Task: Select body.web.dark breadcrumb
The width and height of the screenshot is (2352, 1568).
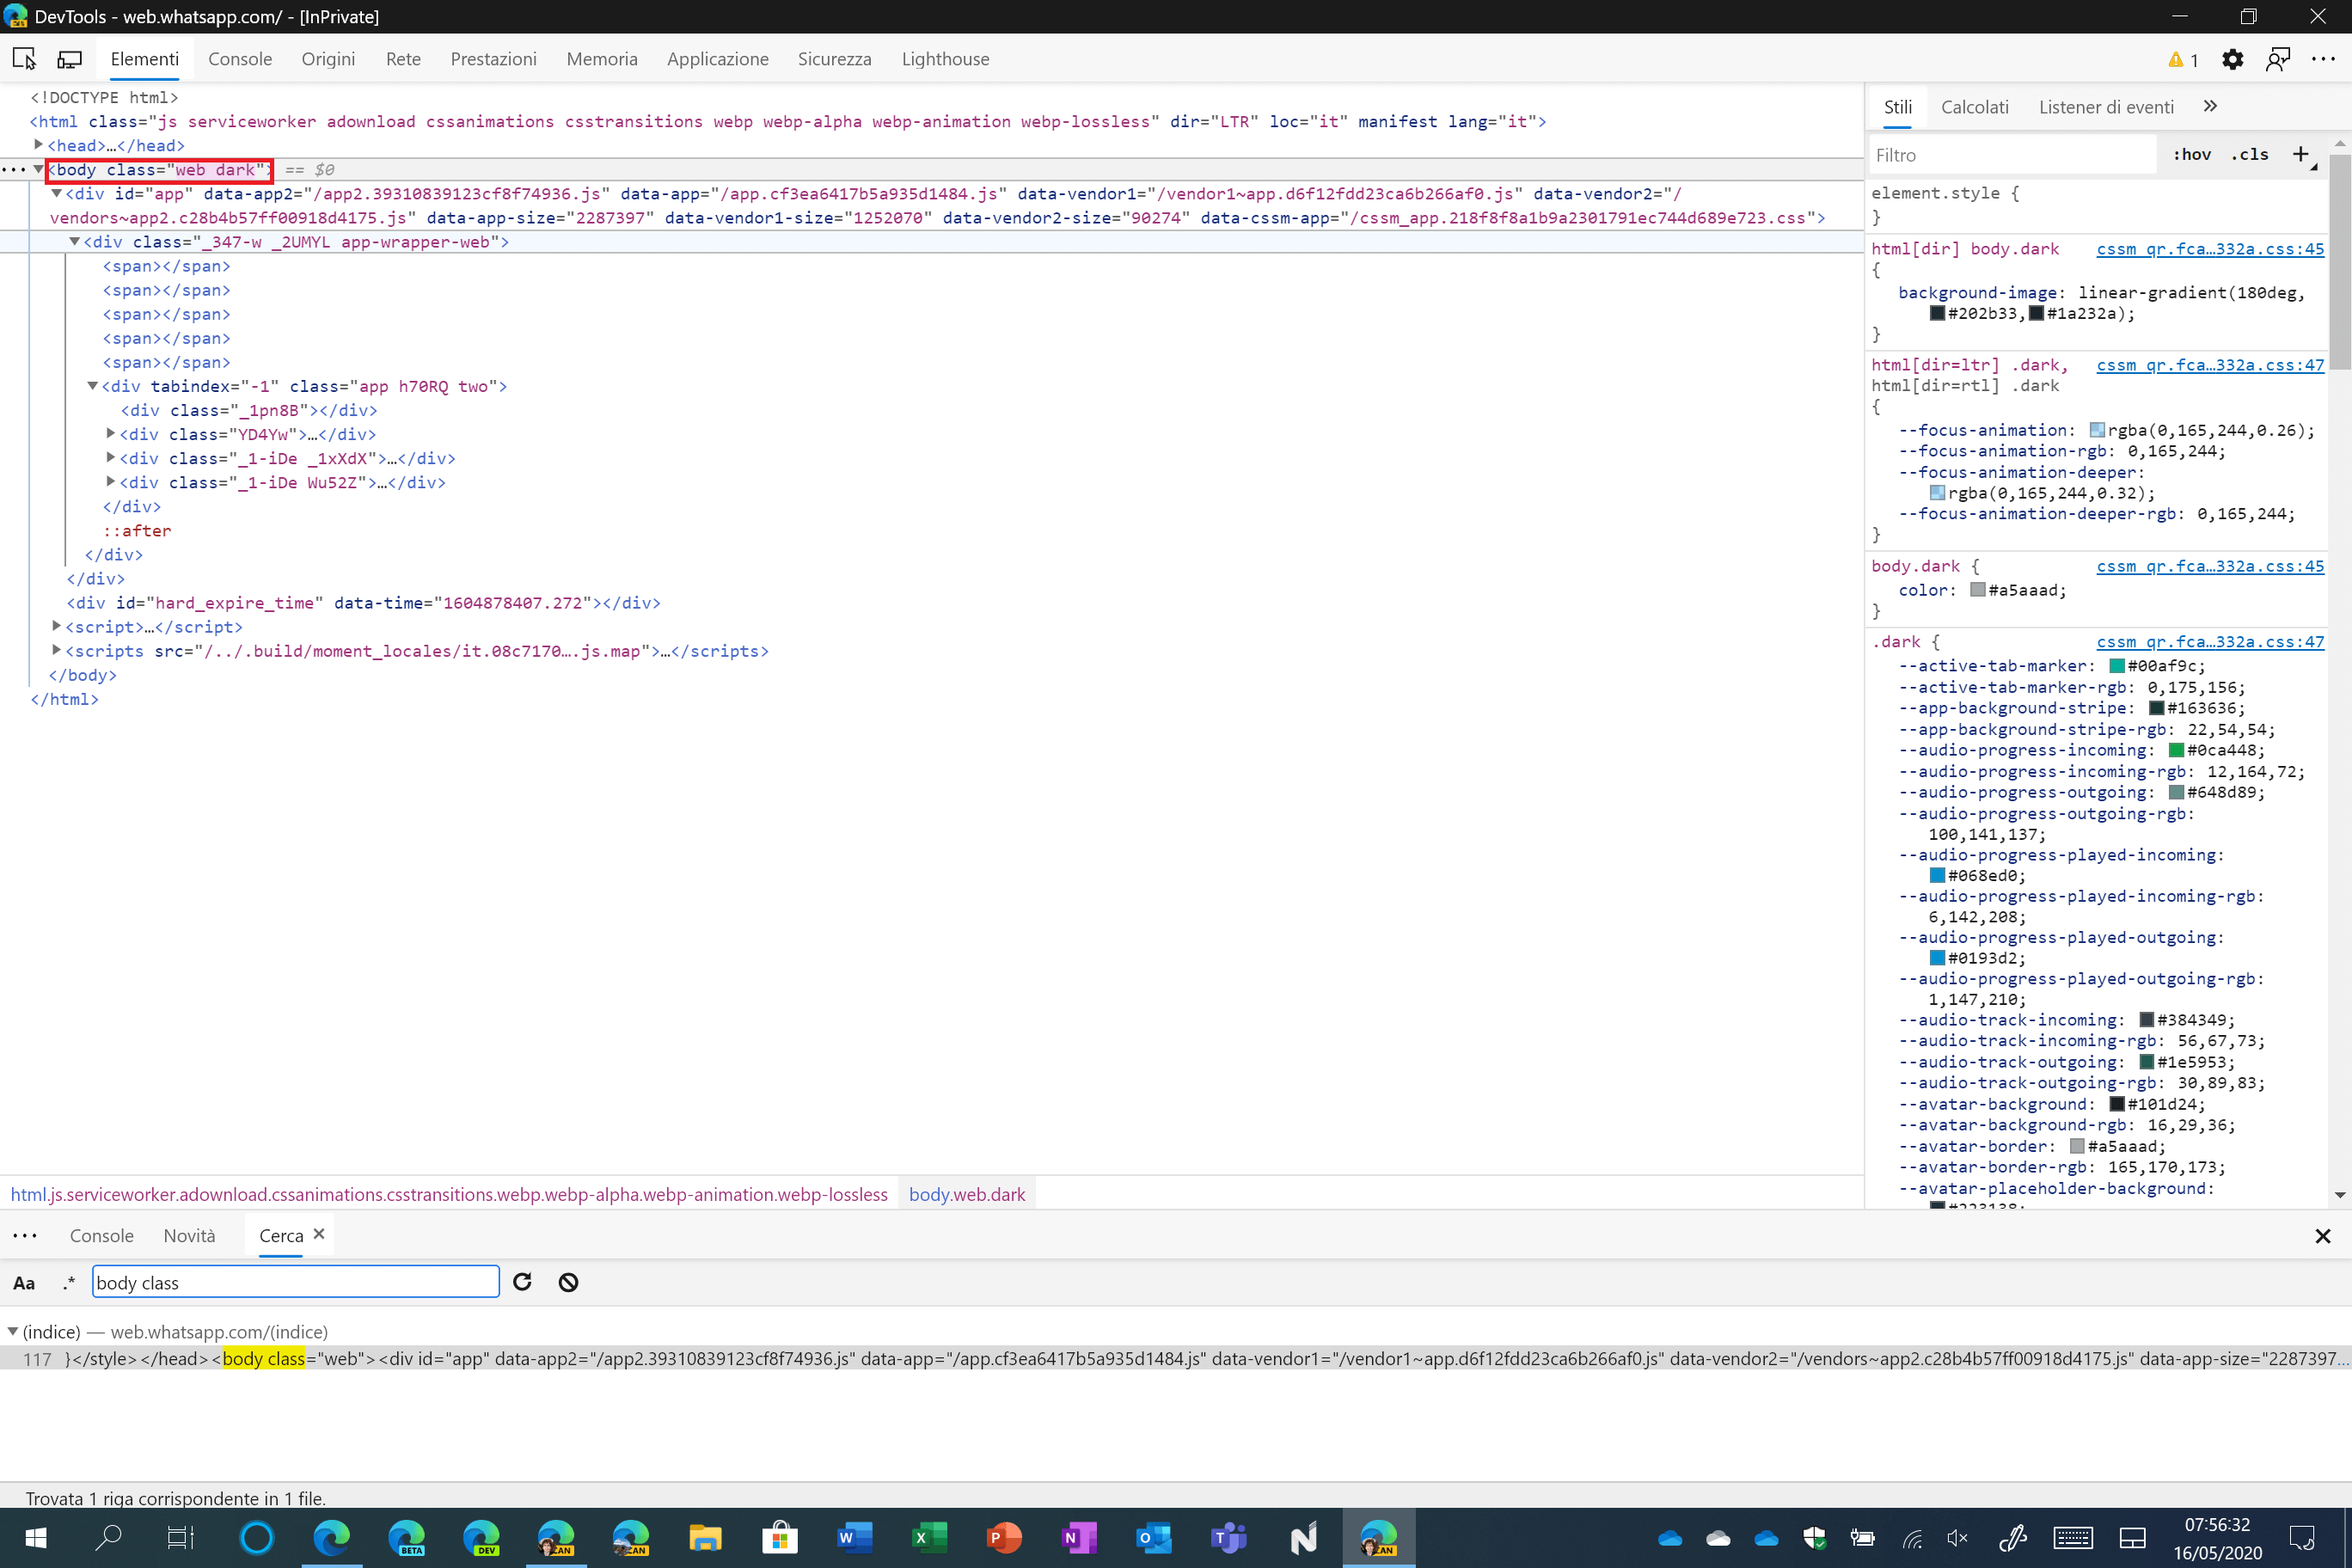Action: pyautogui.click(x=966, y=1194)
